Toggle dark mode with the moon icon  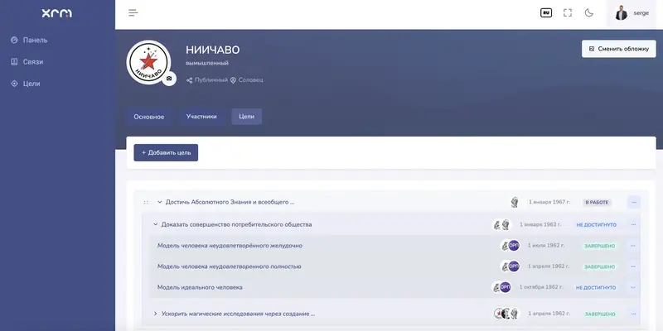click(x=589, y=13)
